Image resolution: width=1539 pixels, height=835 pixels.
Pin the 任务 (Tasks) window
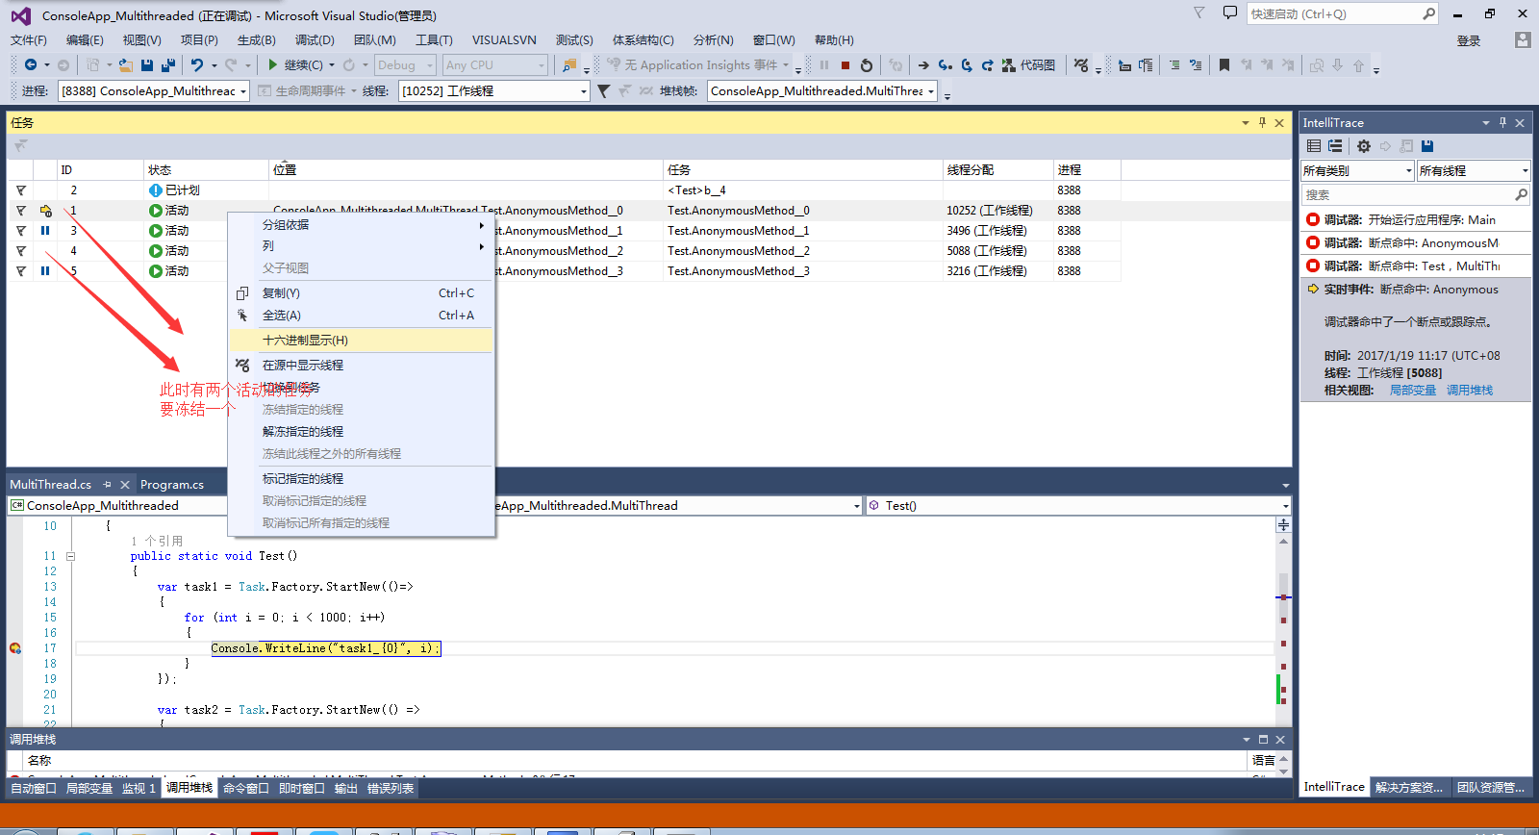point(1262,123)
